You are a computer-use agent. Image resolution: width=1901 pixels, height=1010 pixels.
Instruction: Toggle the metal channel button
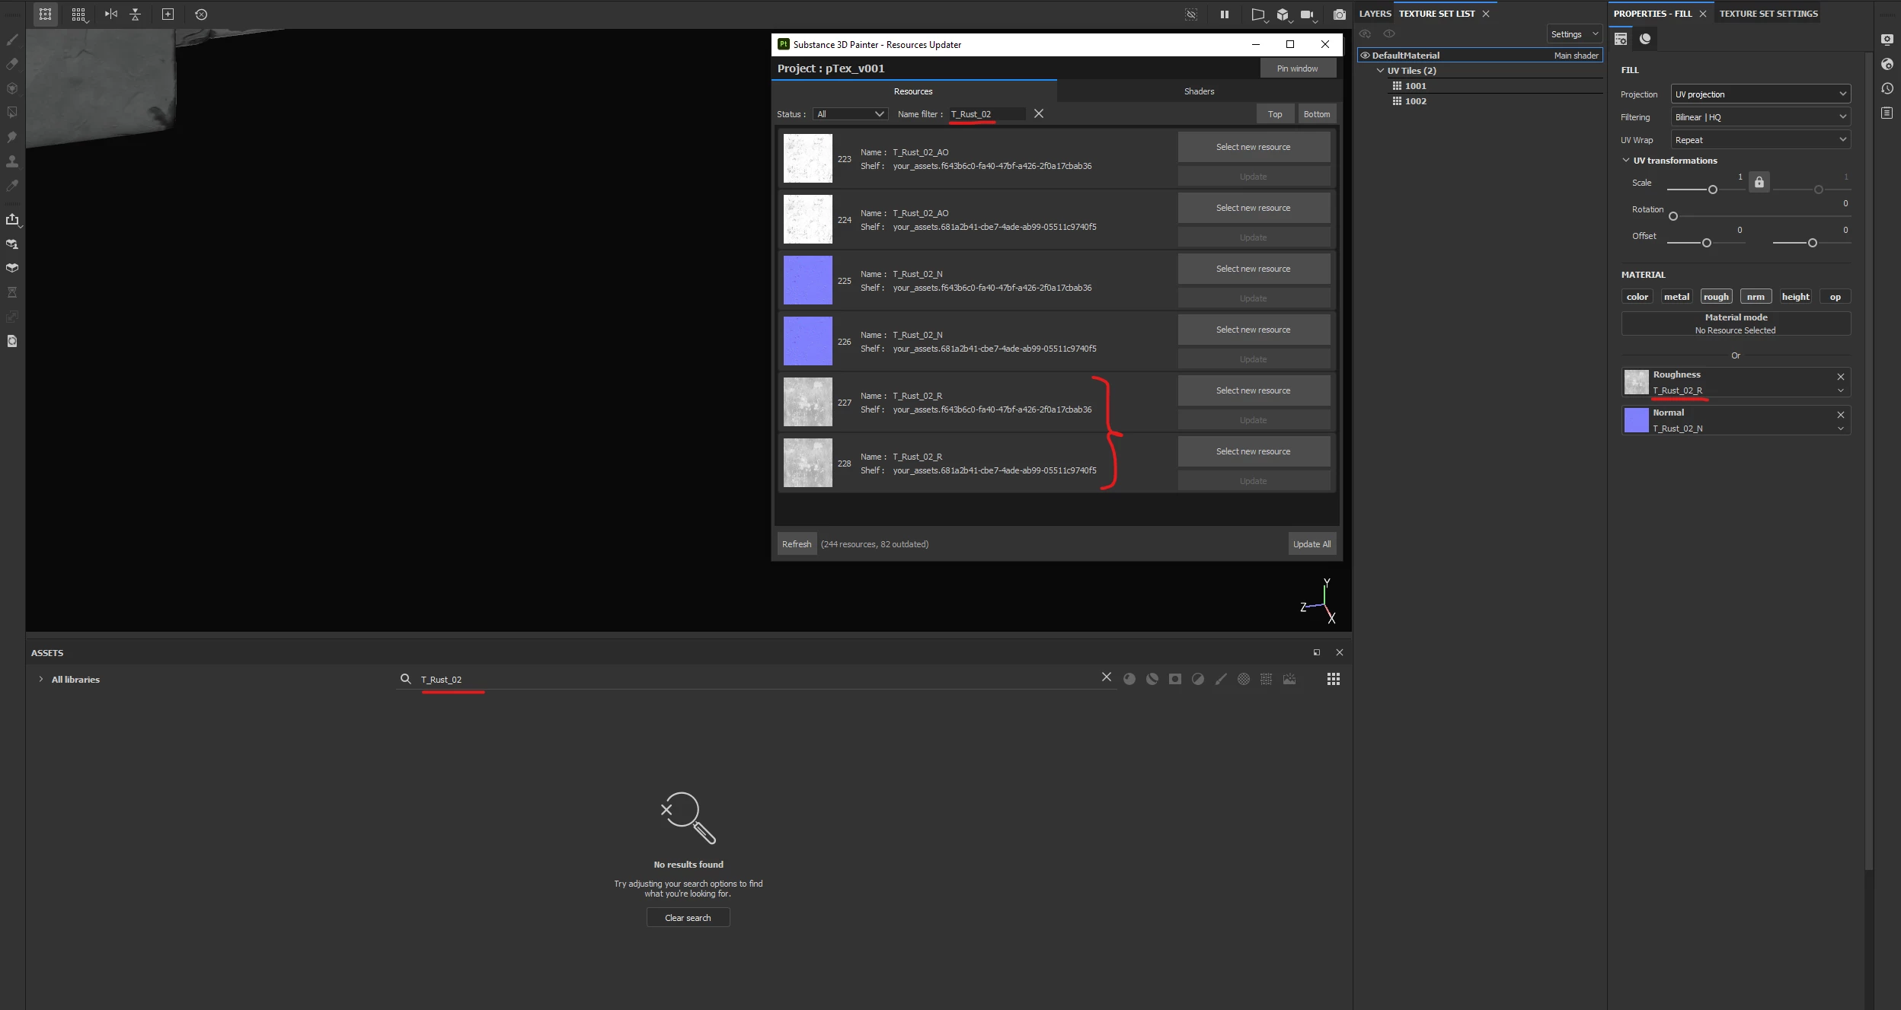pos(1676,297)
